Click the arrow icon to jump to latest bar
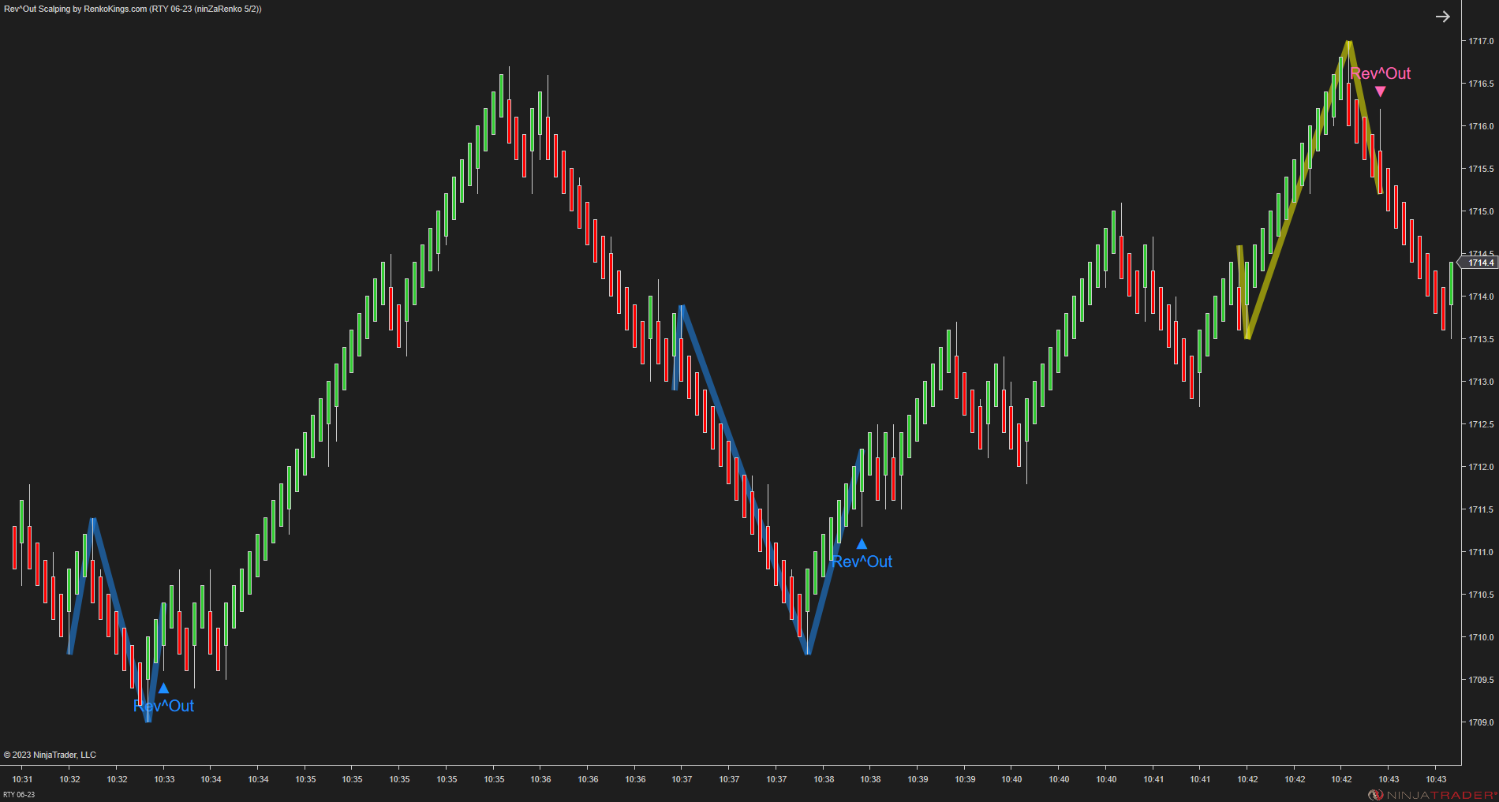This screenshot has height=802, width=1499. pos(1443,16)
